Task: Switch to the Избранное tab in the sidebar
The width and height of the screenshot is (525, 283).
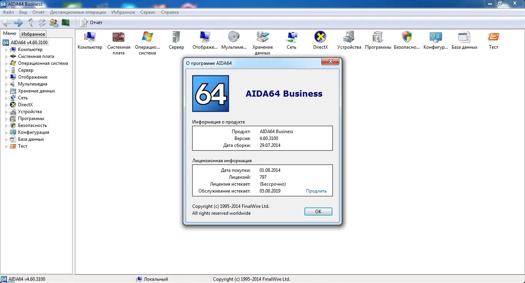Action: click(x=33, y=34)
